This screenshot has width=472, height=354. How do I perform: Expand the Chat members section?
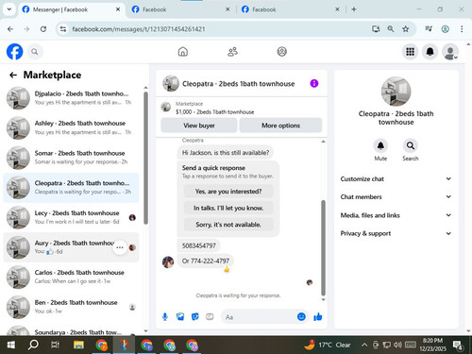[x=396, y=197]
